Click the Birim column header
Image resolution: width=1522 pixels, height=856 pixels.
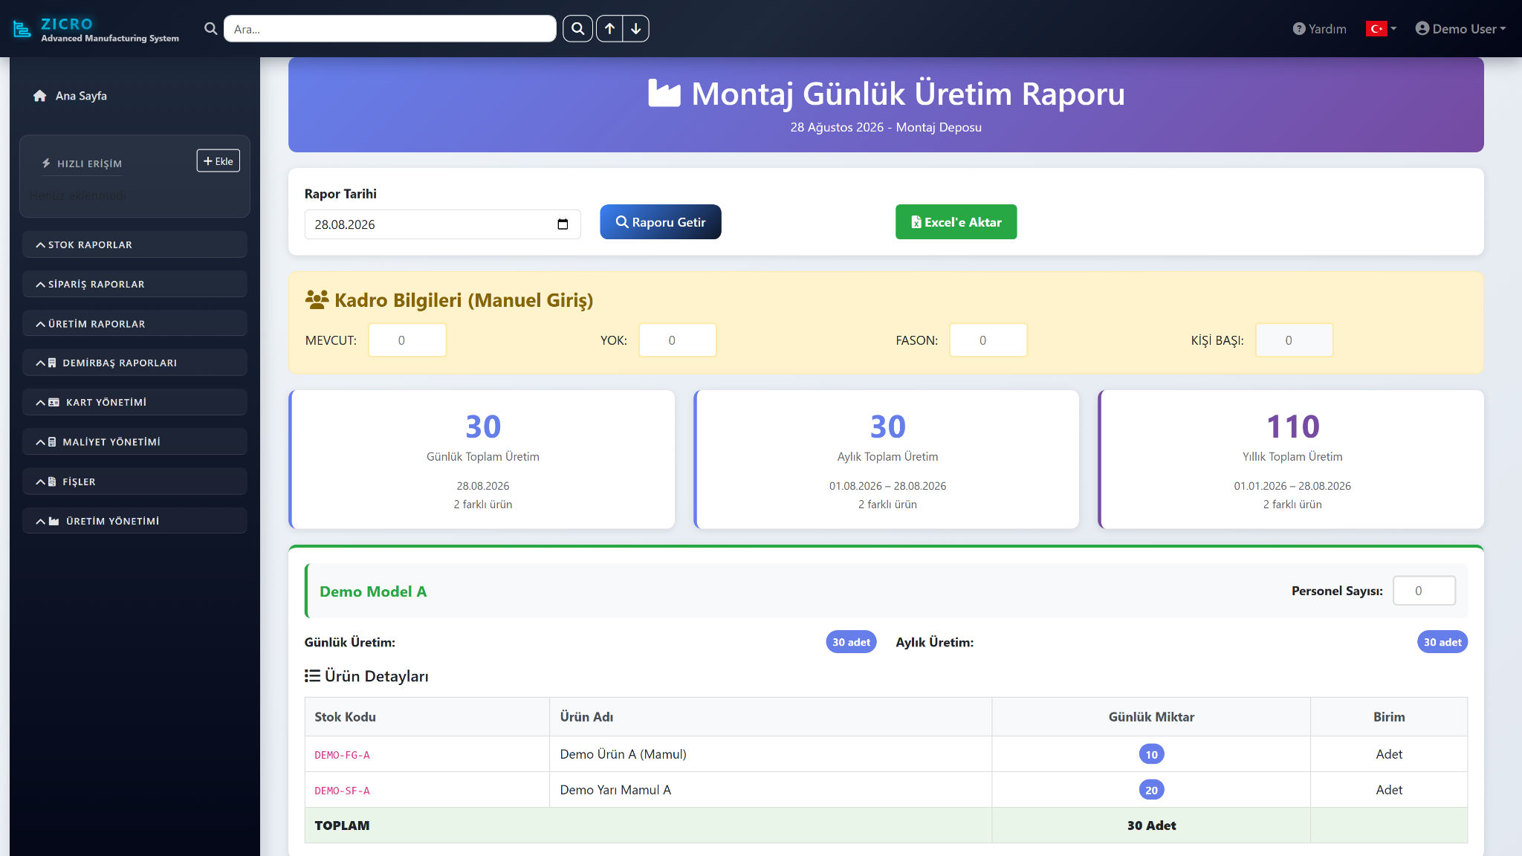pyautogui.click(x=1389, y=717)
